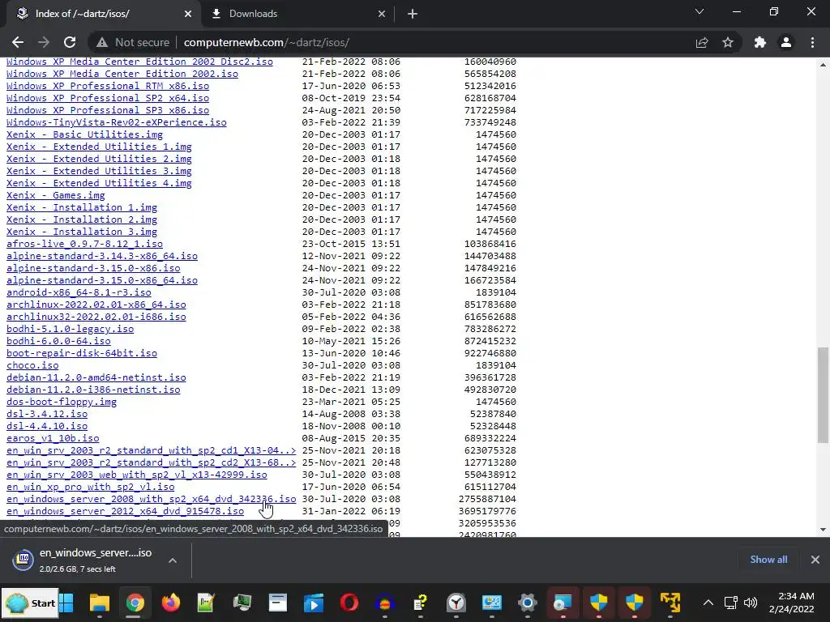The image size is (830, 622).
Task: Click alpine-standard-3.15.0-x86_64.iso link
Action: [x=101, y=280]
